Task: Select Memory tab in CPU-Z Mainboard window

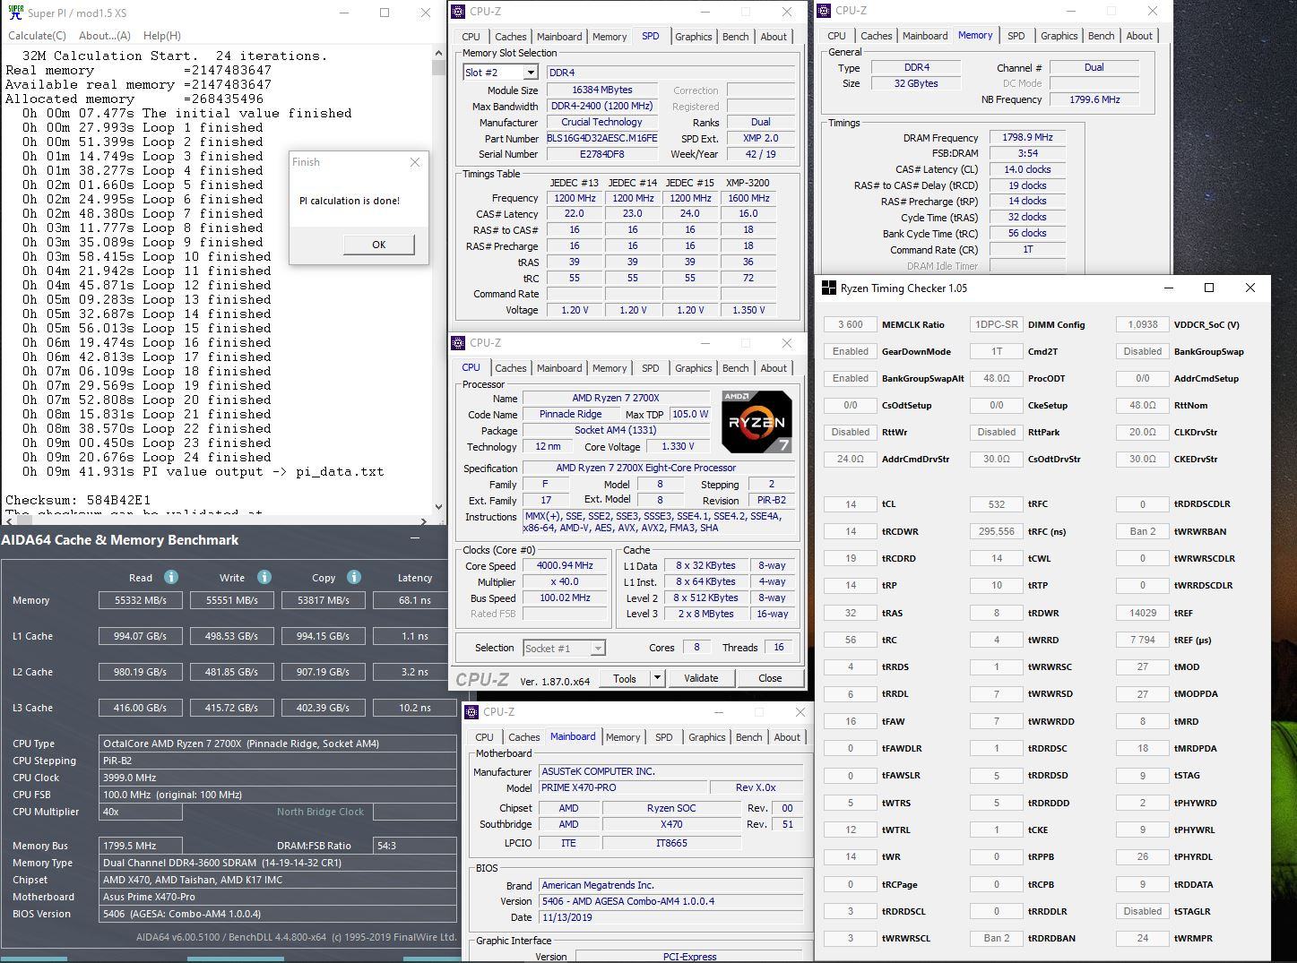Action: coord(623,737)
